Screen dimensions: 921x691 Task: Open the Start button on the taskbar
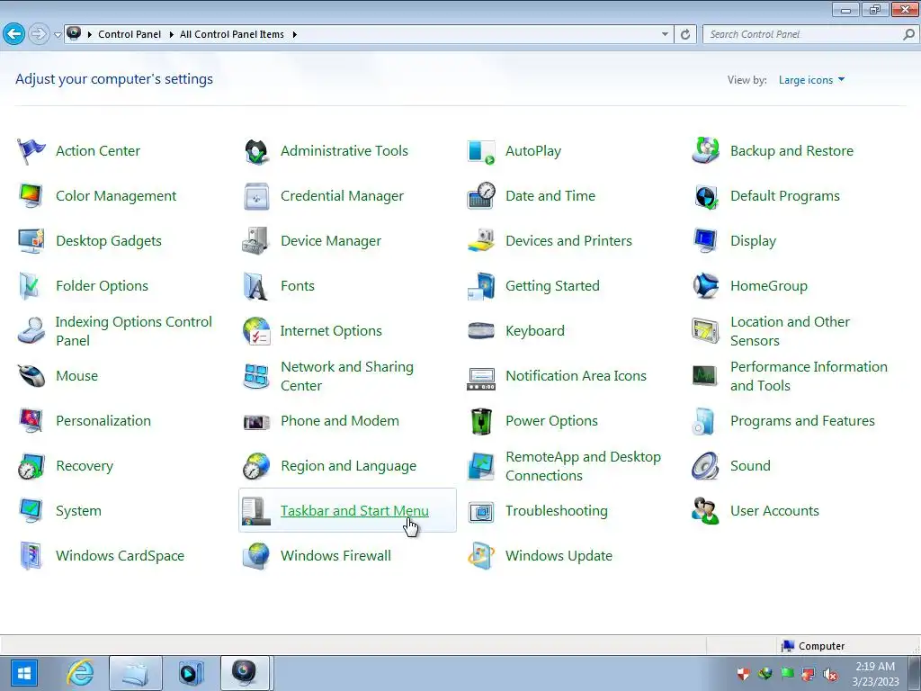pos(24,673)
